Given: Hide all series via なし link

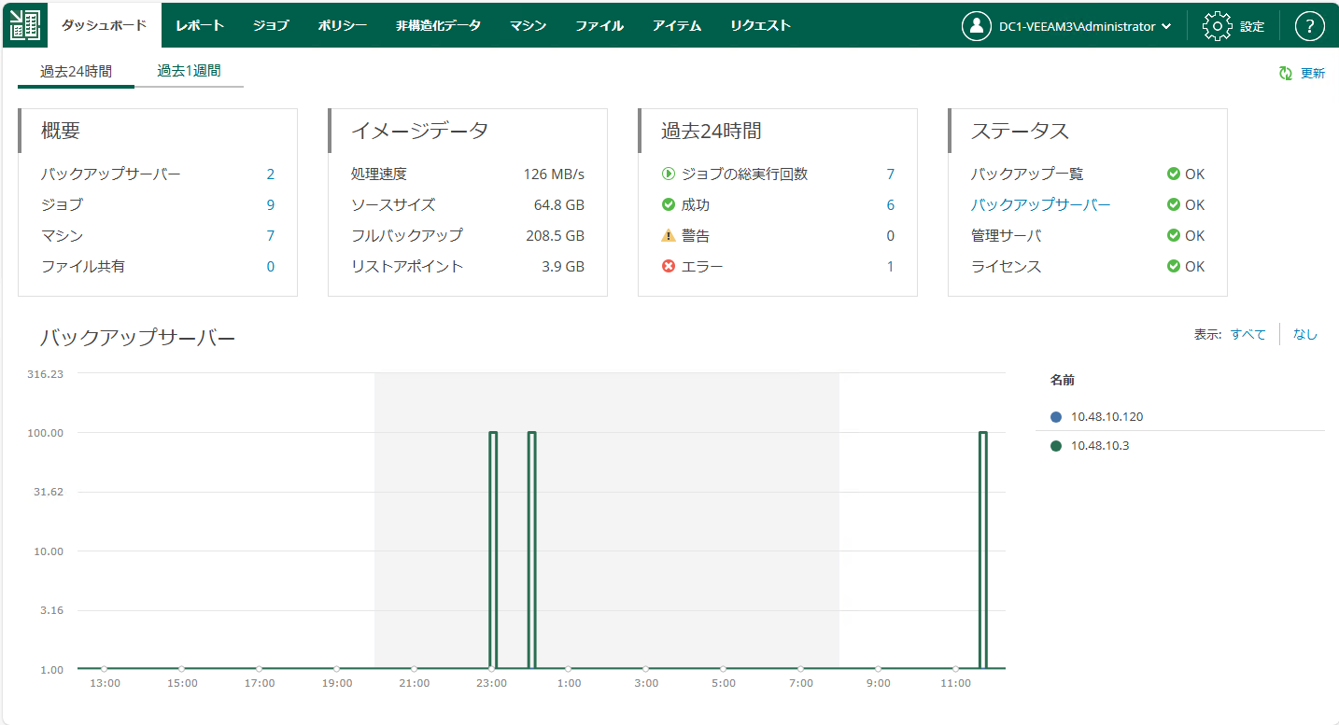Looking at the screenshot, I should (x=1305, y=334).
